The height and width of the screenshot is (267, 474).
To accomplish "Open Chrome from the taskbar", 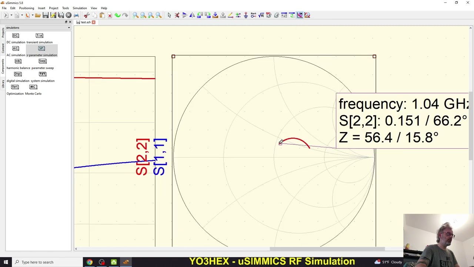I will [90, 262].
